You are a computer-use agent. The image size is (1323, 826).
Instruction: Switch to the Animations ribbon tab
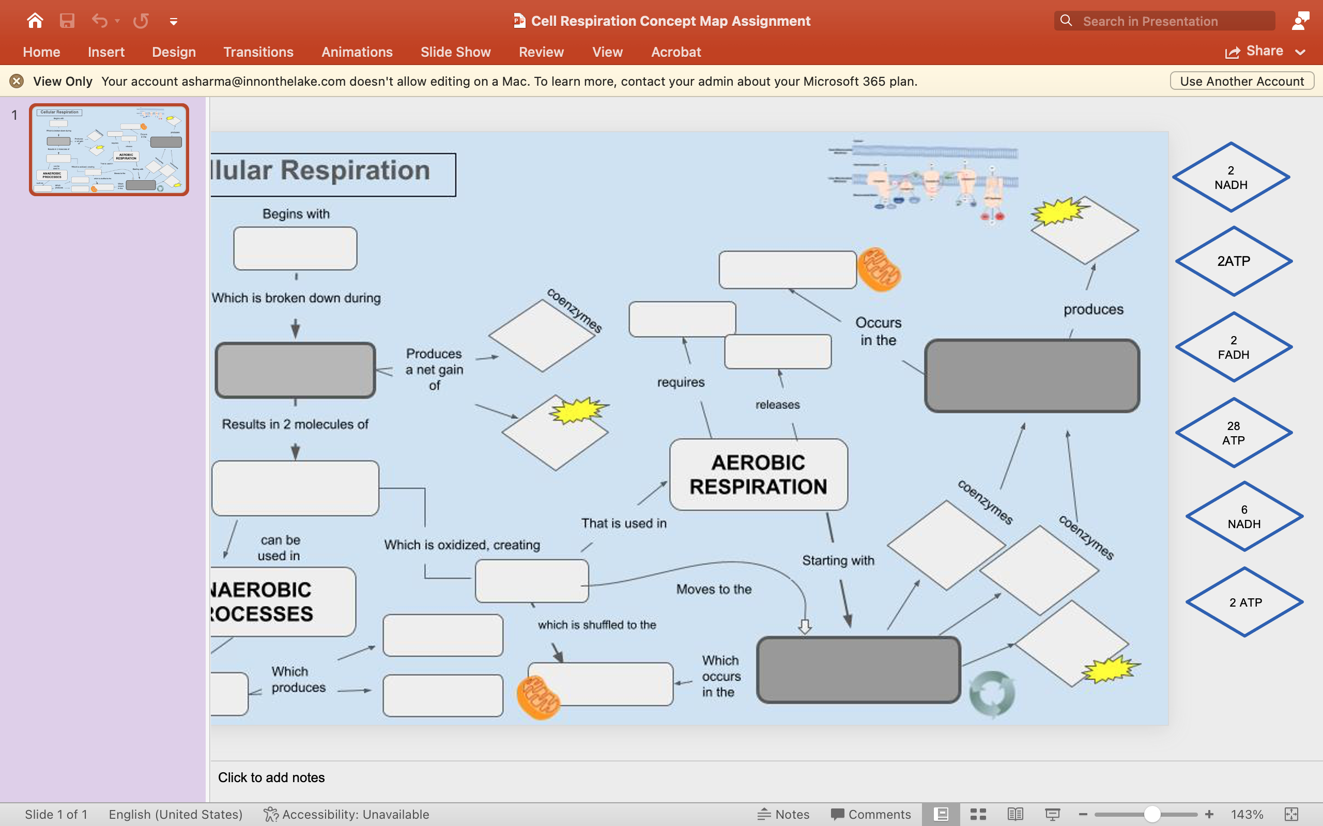(357, 52)
